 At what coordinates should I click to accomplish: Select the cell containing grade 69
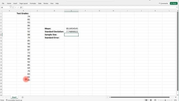pos(23,68)
